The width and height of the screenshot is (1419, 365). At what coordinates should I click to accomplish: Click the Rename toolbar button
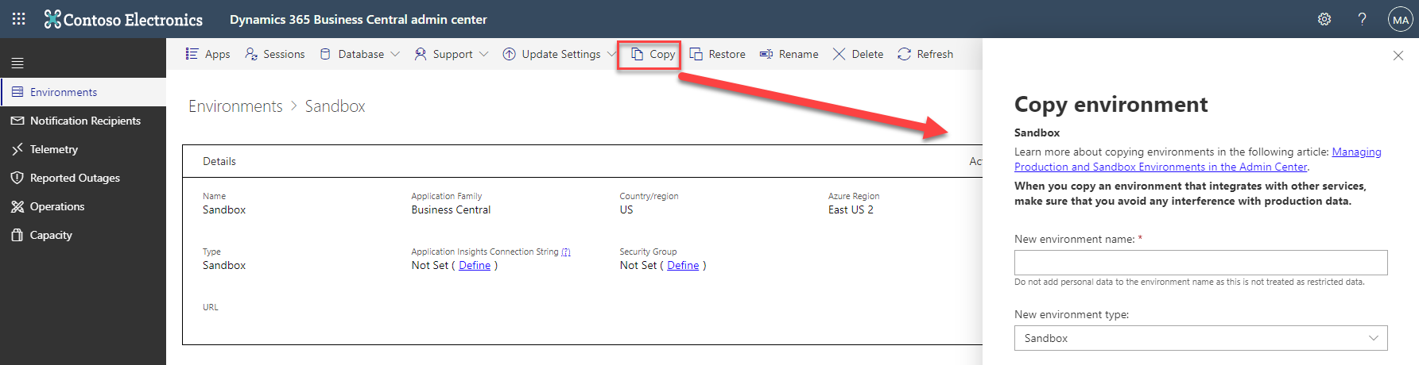[789, 54]
